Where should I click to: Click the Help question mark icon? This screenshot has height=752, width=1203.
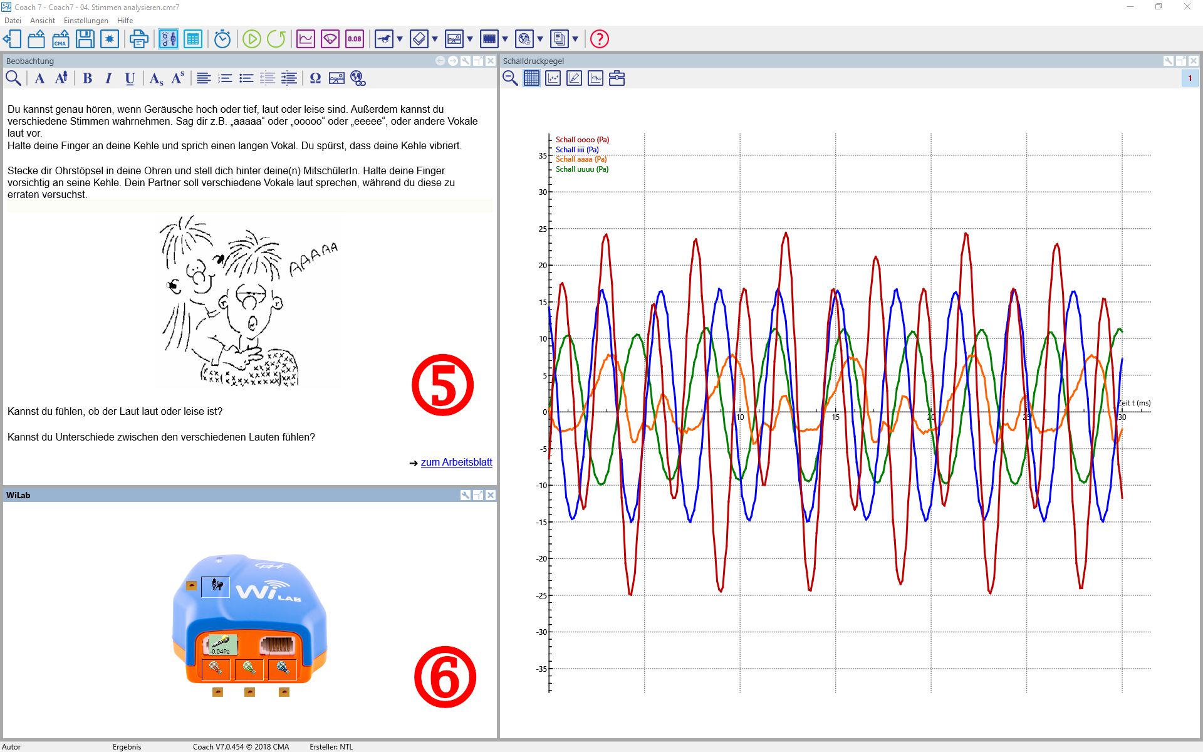tap(600, 39)
